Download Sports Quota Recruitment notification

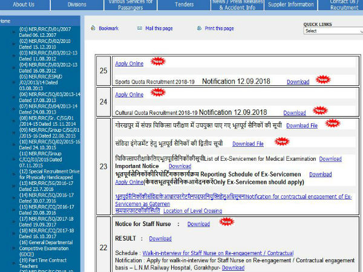pyautogui.click(x=298, y=82)
